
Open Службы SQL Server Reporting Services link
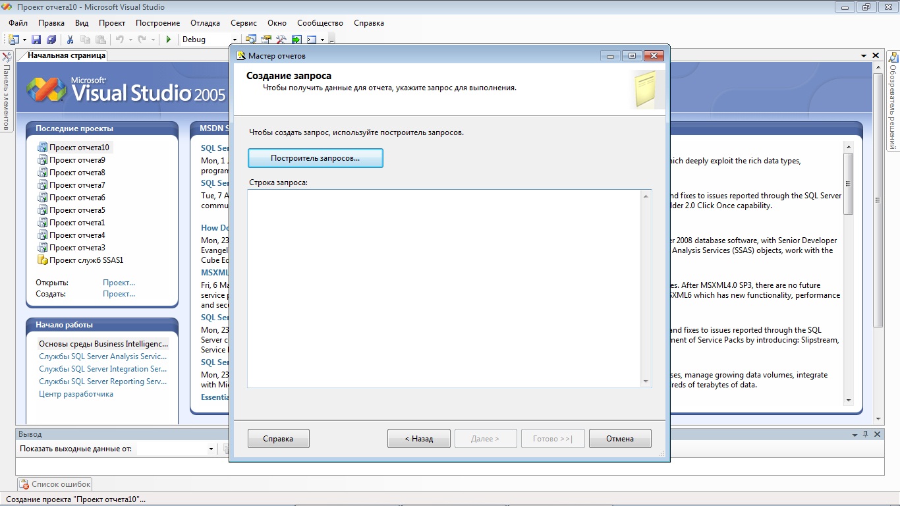(x=103, y=381)
